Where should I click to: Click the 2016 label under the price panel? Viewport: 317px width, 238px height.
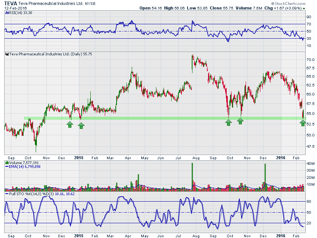tap(281, 158)
